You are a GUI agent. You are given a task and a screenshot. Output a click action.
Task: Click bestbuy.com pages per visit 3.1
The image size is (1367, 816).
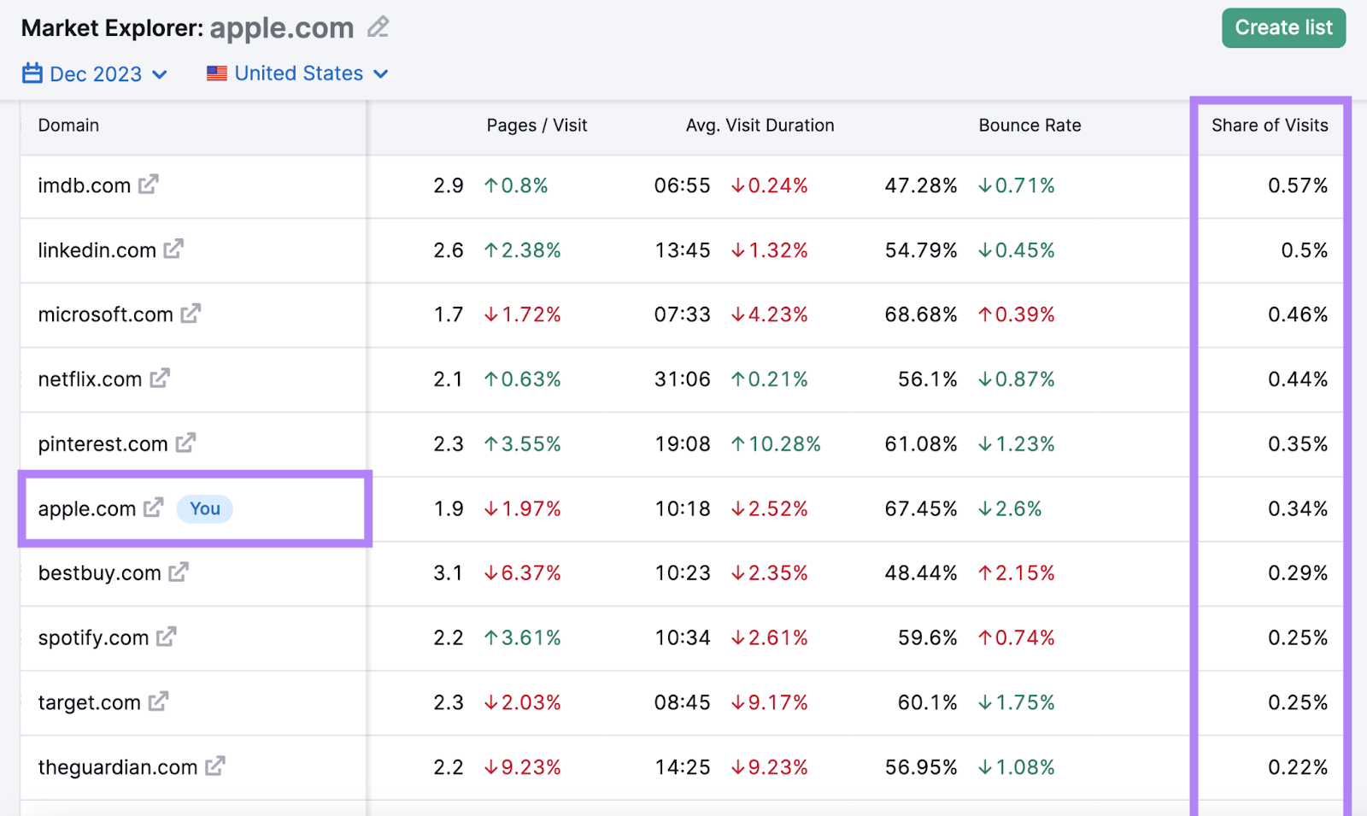point(448,573)
